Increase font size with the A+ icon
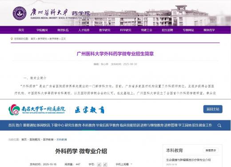Viewport: 231px width, 167px height. coord(105,164)
